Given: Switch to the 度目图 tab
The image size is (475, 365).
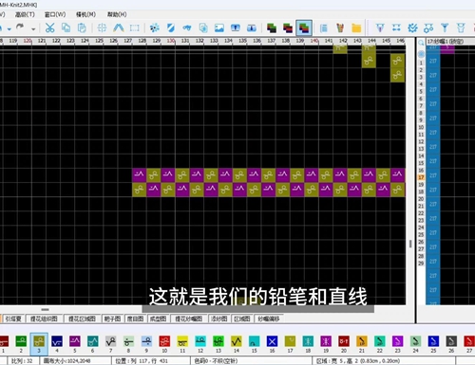Looking at the screenshot, I should (135, 319).
